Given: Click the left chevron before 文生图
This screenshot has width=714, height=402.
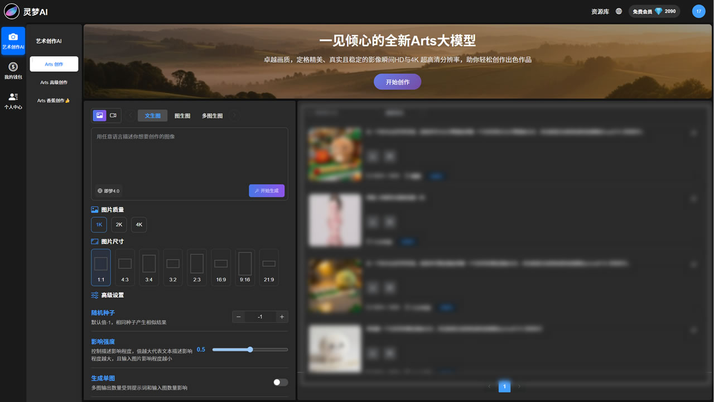Looking at the screenshot, I should pyautogui.click(x=131, y=116).
